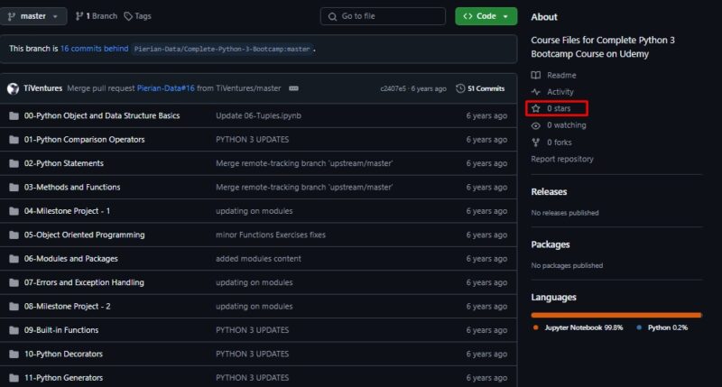Image resolution: width=722 pixels, height=387 pixels.
Task: Click the Activity pulse icon
Action: click(535, 92)
